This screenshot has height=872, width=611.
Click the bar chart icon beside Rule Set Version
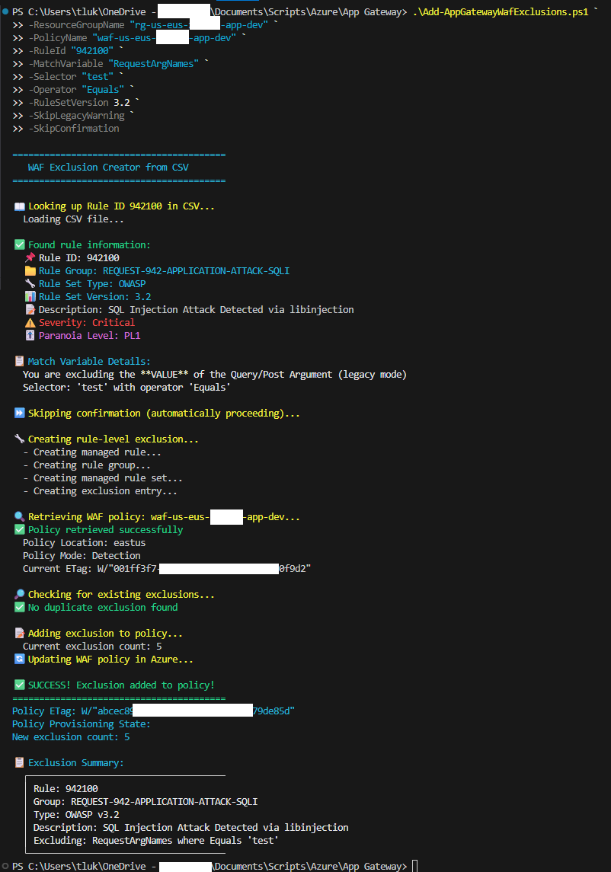[x=30, y=297]
